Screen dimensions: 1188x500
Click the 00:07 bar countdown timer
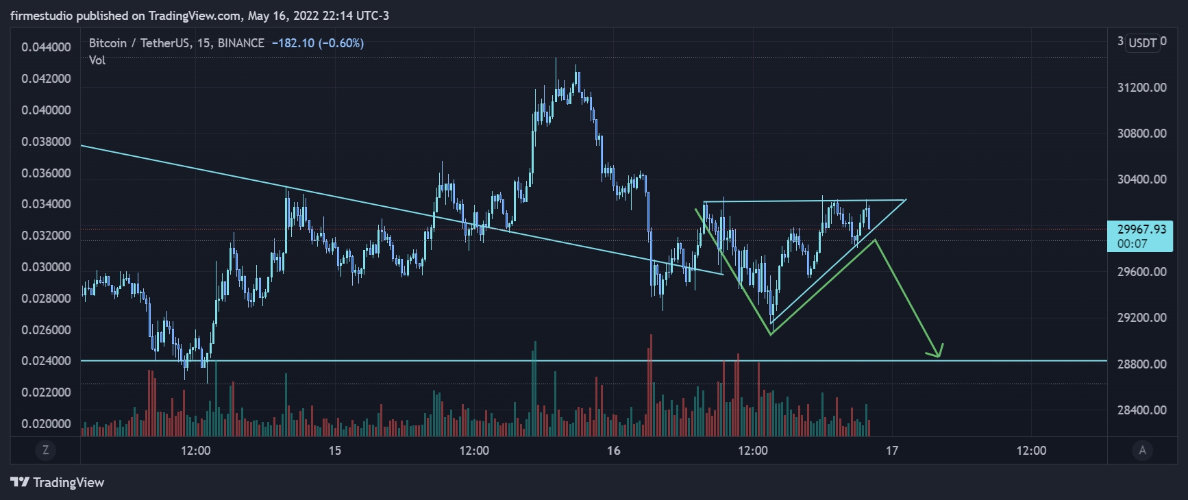pyautogui.click(x=1132, y=244)
